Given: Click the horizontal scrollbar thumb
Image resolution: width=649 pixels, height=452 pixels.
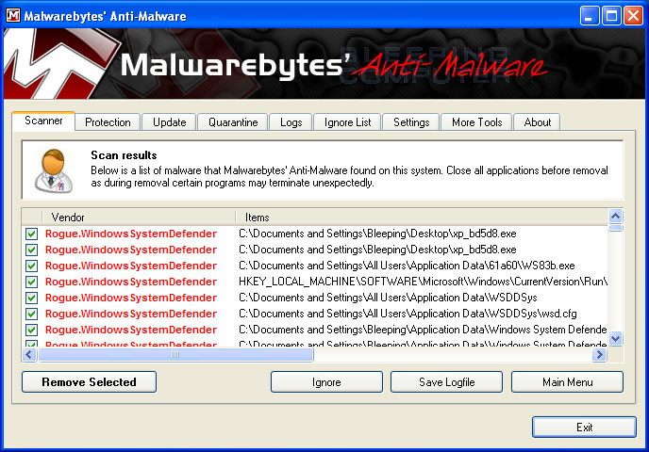Looking at the screenshot, I should (175, 354).
